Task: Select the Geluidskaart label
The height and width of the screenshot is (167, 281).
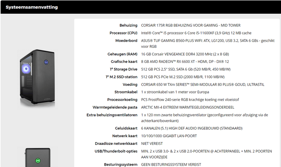Action: click(x=126, y=128)
